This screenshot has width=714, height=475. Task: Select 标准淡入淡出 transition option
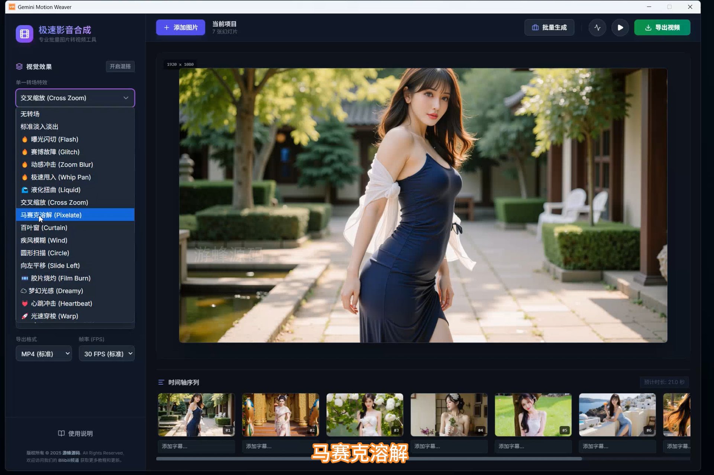pos(75,127)
